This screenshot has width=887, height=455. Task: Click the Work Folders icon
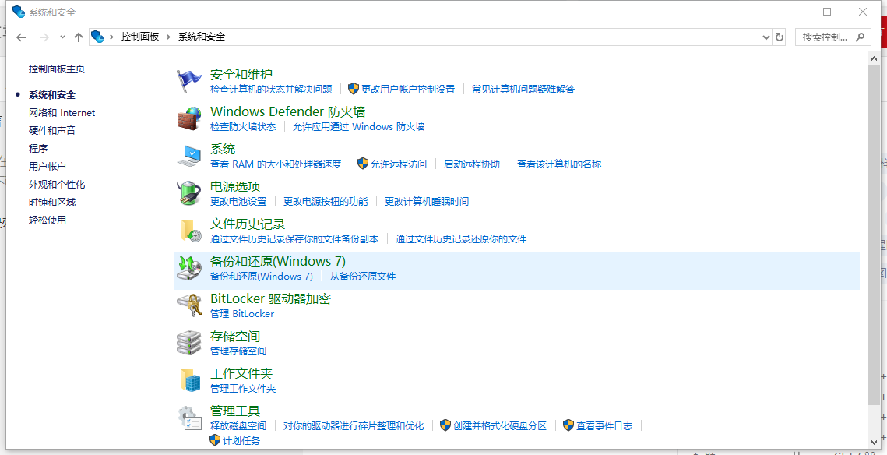coord(189,380)
